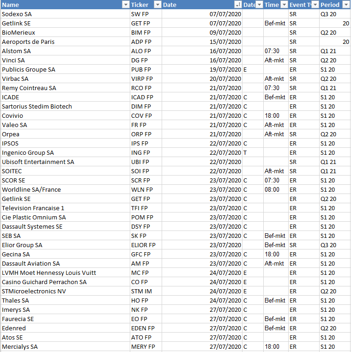Select the 19/07/2020 date cell
Screen dimensions: 351x352
pos(202,70)
